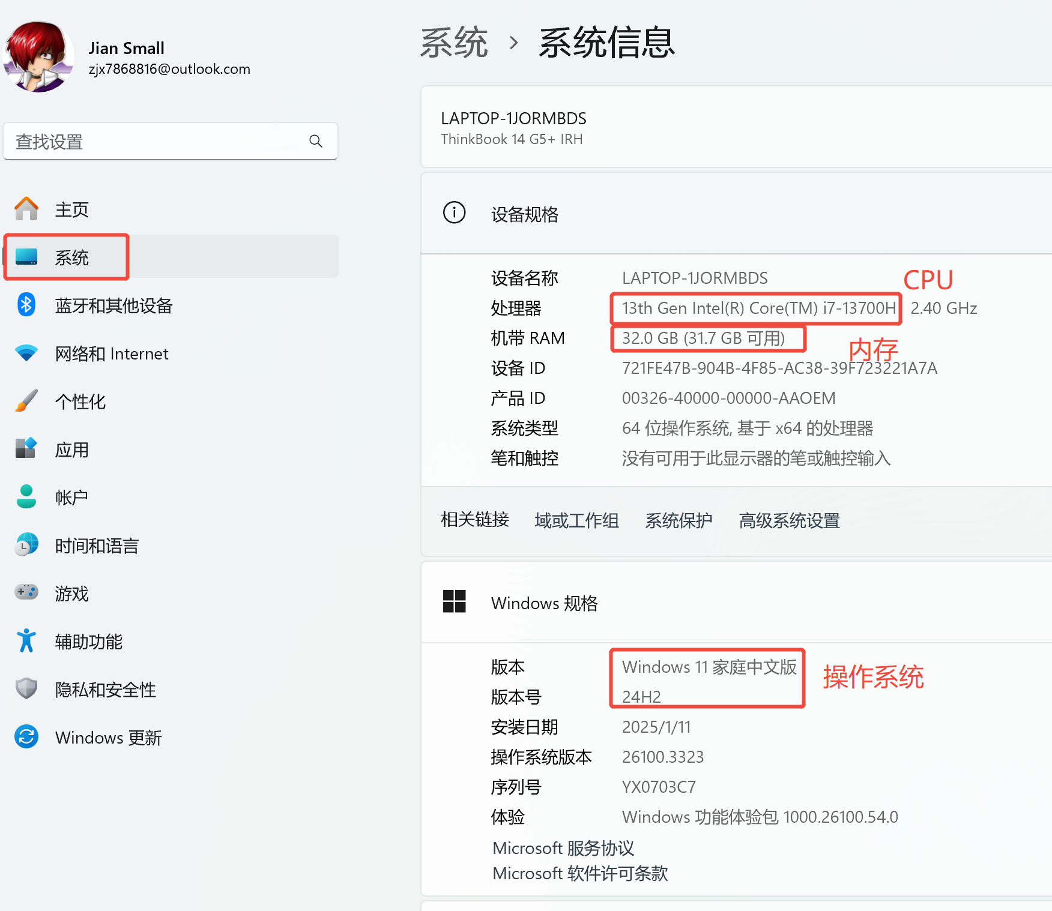1052x911 pixels.
Task: Open 帐户 settings page
Action: [171, 498]
